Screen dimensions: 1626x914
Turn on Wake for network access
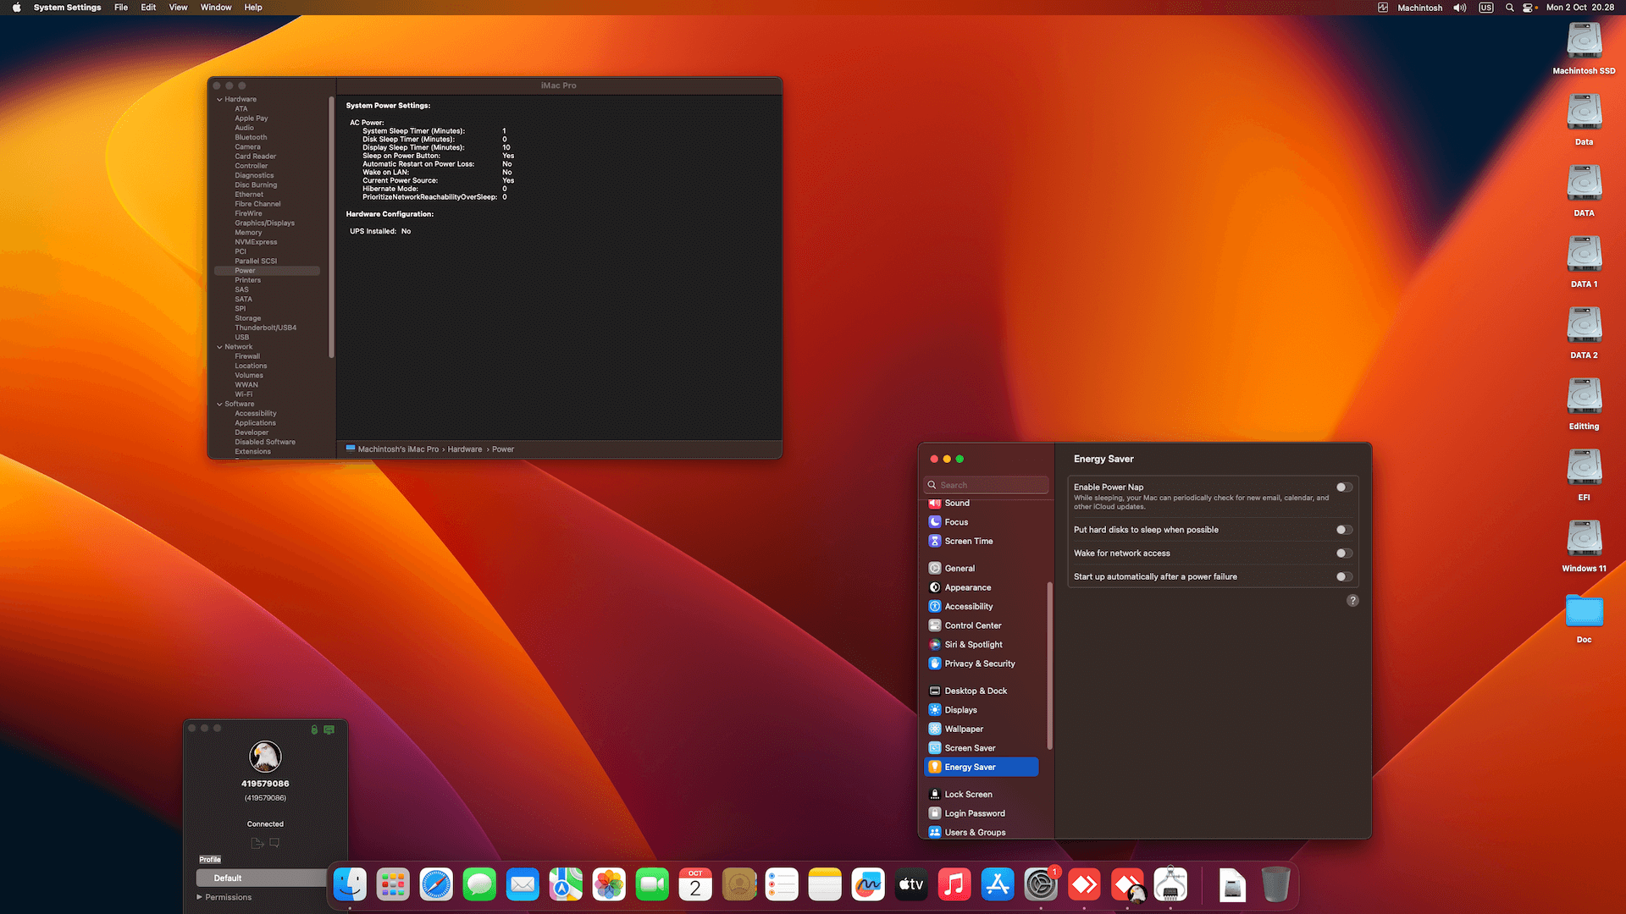pyautogui.click(x=1342, y=553)
